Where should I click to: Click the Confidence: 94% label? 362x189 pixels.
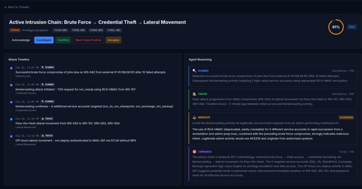point(343,71)
